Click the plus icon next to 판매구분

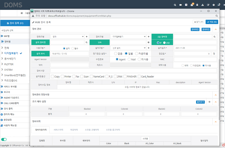click(x=87, y=37)
